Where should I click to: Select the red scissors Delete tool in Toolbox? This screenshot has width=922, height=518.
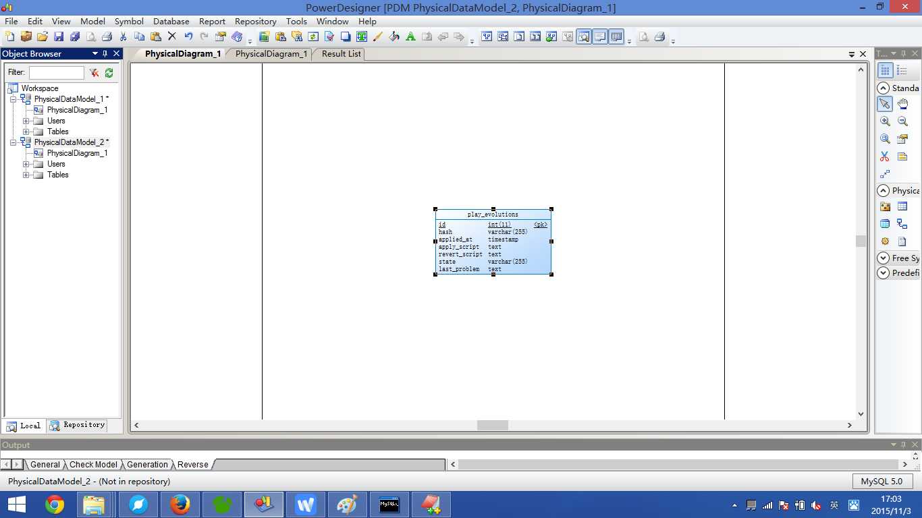(x=885, y=156)
